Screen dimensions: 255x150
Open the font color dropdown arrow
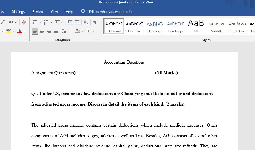(25, 31)
